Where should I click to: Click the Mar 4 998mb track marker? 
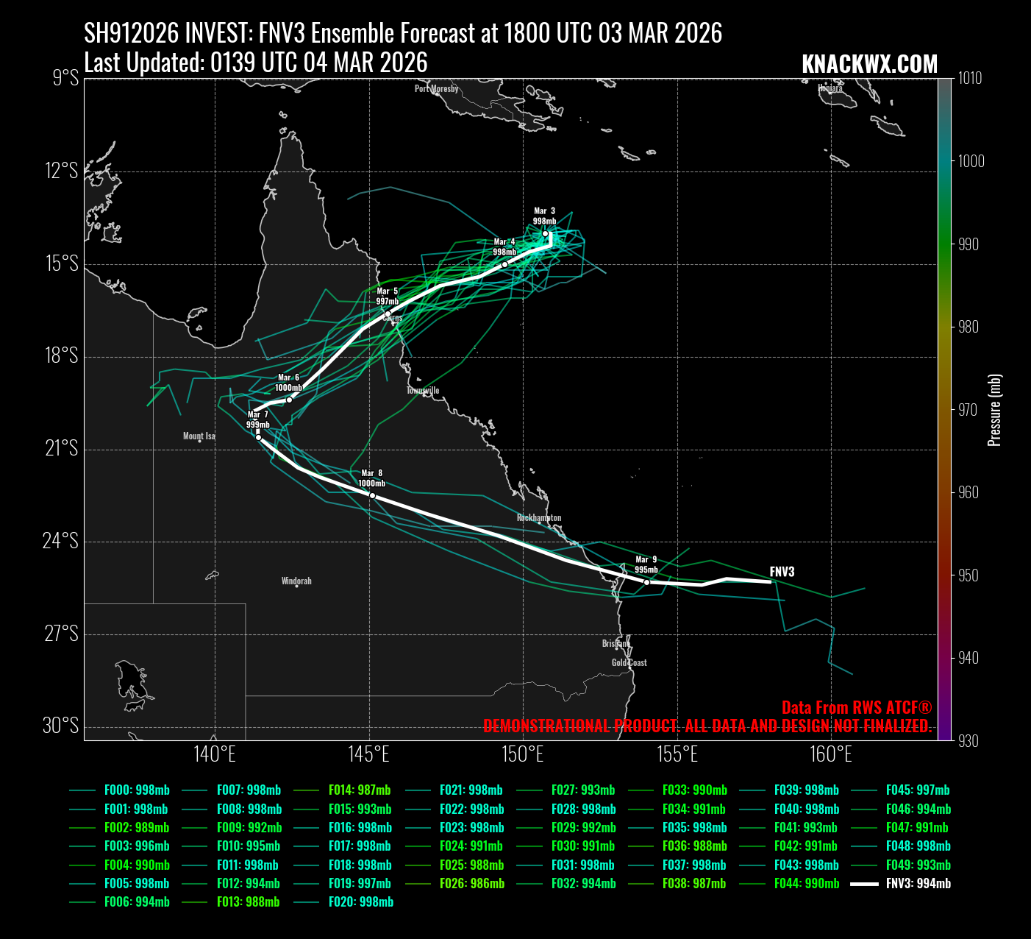(504, 264)
